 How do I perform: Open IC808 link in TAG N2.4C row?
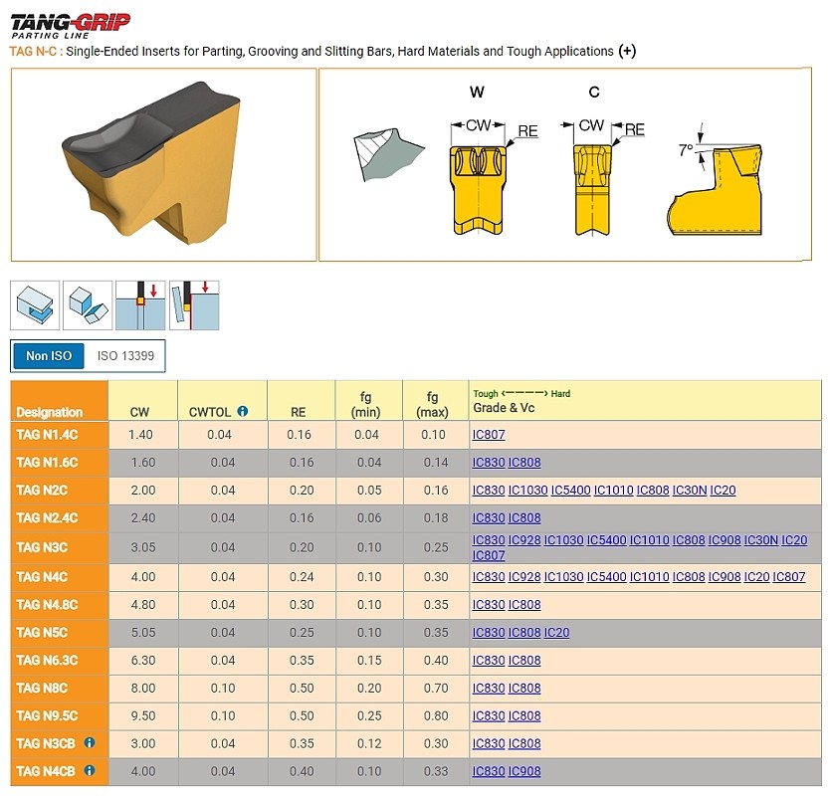coord(524,518)
